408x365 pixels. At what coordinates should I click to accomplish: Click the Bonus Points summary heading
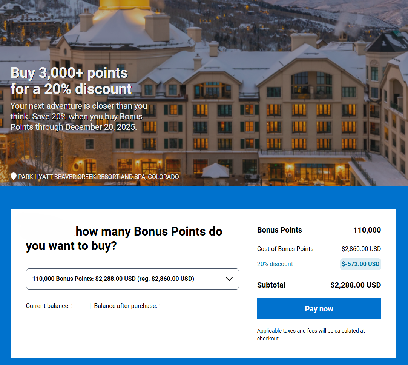point(279,230)
